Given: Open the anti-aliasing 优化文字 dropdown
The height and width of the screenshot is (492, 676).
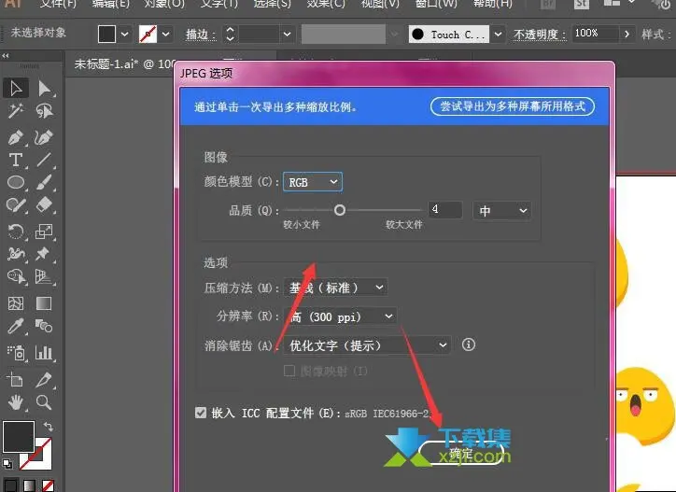Looking at the screenshot, I should point(367,345).
